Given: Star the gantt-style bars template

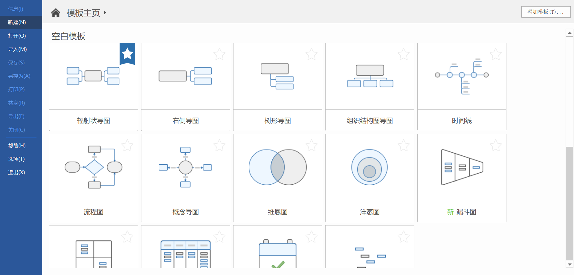Looking at the screenshot, I should point(404,237).
